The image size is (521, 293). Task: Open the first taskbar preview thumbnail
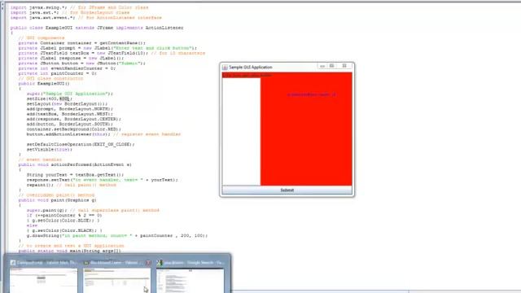coord(43,281)
